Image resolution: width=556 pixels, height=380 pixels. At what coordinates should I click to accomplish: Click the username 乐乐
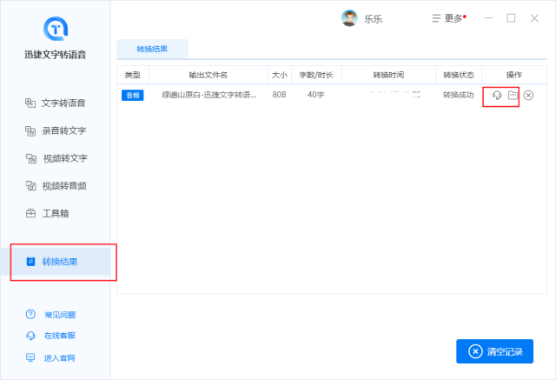click(x=375, y=18)
